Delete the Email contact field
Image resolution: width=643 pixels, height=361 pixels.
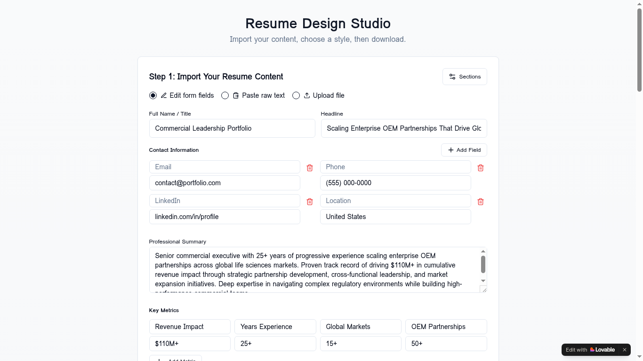[310, 168]
